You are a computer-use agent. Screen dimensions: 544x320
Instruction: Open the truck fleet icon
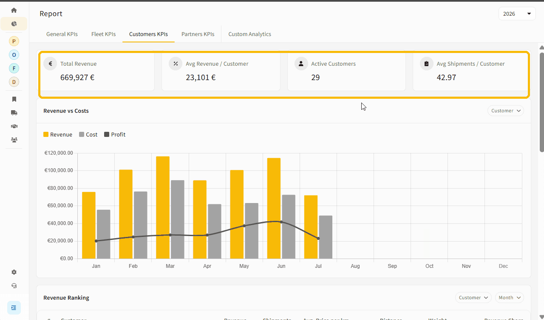point(14,113)
